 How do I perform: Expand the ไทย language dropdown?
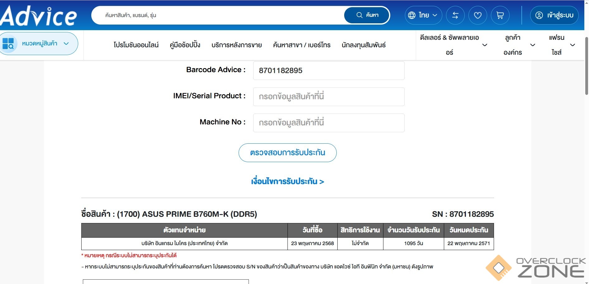(424, 15)
